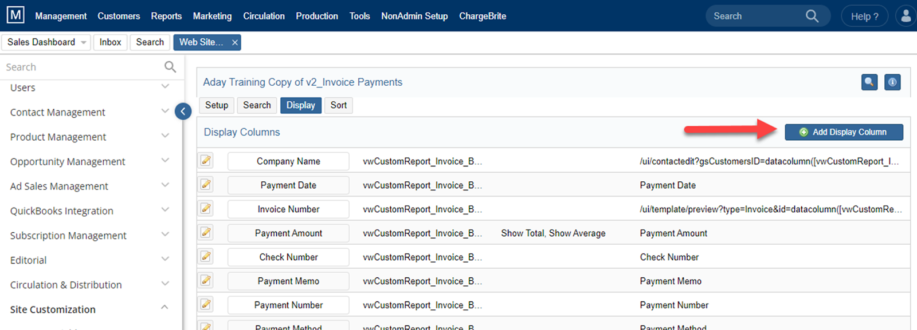The image size is (917, 330).
Task: Click the Site Customization label
Action: (x=53, y=309)
